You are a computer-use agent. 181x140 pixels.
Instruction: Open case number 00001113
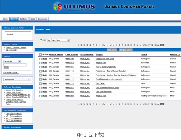coord(69,83)
